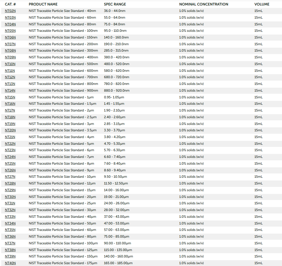Open catalog link NT08N
Image resolution: width=282 pixels, height=266 pixels.
point(10,50)
